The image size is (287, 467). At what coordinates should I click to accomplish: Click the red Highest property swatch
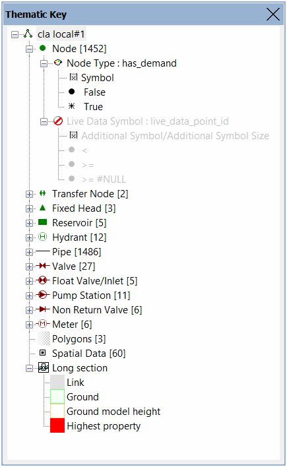click(x=57, y=425)
